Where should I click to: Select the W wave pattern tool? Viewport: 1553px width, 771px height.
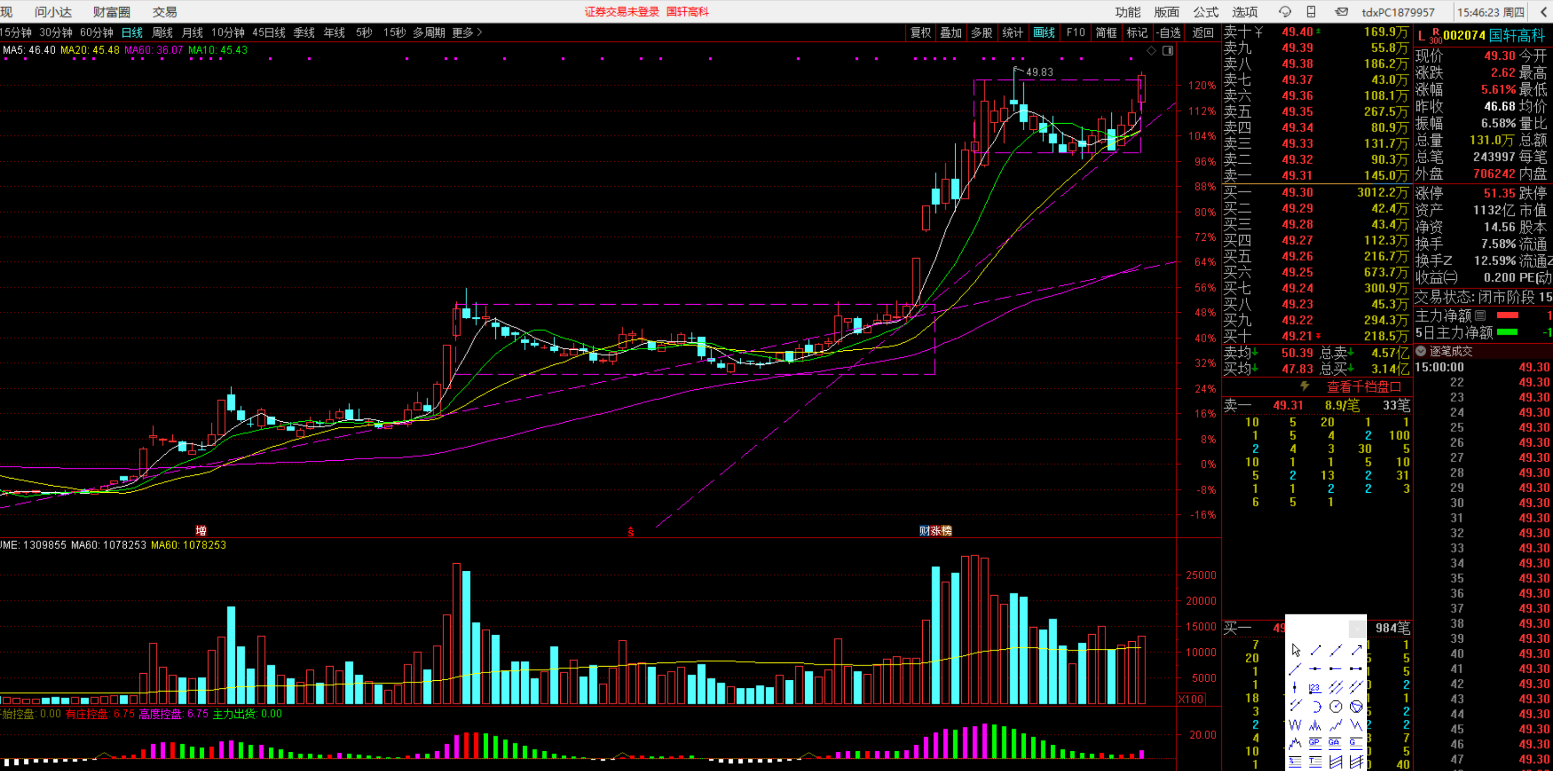tap(1295, 725)
